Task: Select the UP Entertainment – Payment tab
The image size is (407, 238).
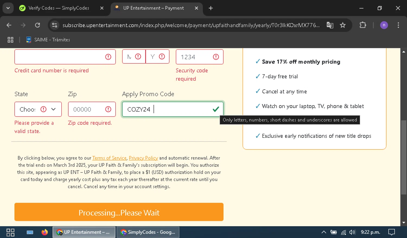Action: pyautogui.click(x=154, y=8)
